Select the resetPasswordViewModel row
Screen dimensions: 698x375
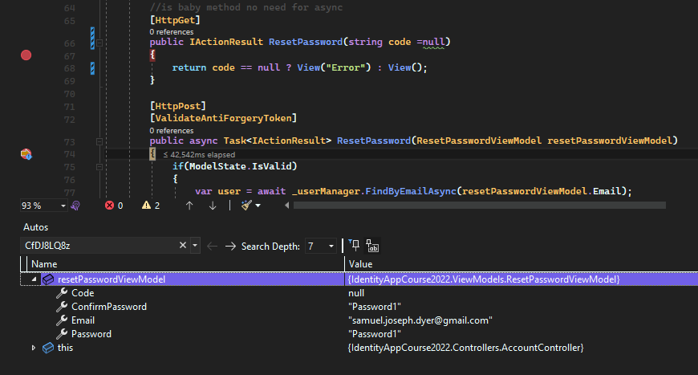tap(359, 279)
